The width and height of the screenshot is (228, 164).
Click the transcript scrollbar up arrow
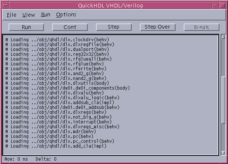pos(223,37)
